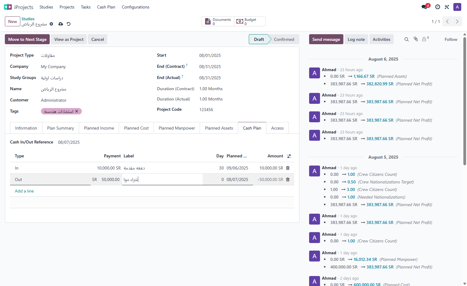Viewport: 467px width, 286px height.
Task: Delete the 'Out' cash plan line
Action: 288,179
